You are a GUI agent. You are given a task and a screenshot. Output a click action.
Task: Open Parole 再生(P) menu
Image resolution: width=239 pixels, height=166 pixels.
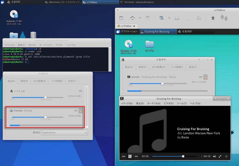pyautogui.click(x=140, y=103)
